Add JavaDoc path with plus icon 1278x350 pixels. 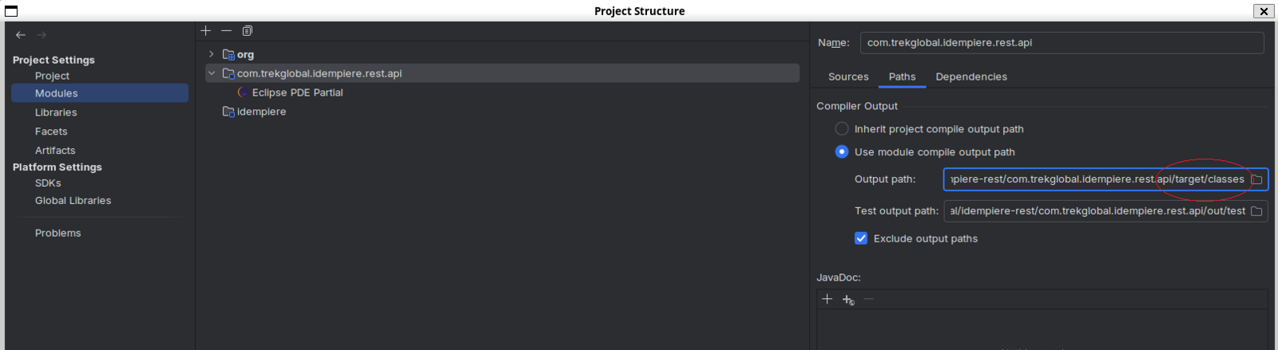pos(828,300)
